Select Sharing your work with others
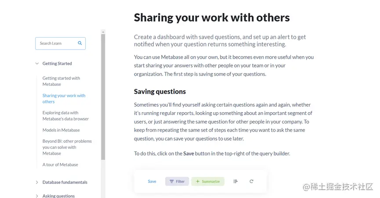The image size is (380, 198). point(64,99)
